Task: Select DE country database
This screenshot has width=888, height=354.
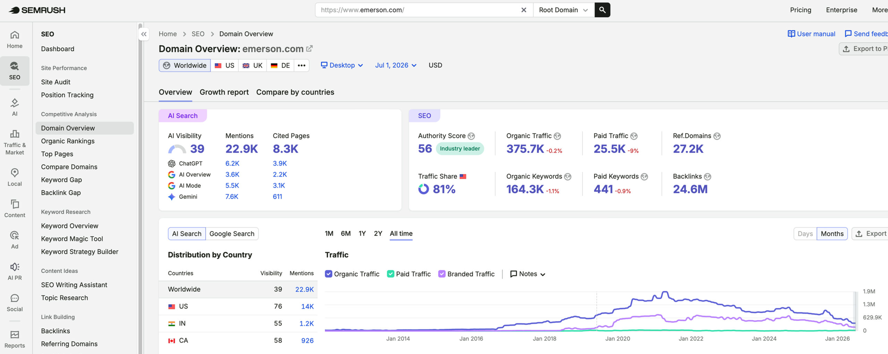Action: pos(280,65)
